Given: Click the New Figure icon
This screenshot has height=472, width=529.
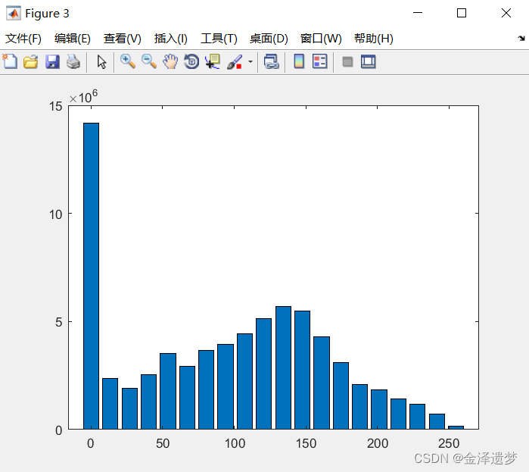Looking at the screenshot, I should (10, 61).
